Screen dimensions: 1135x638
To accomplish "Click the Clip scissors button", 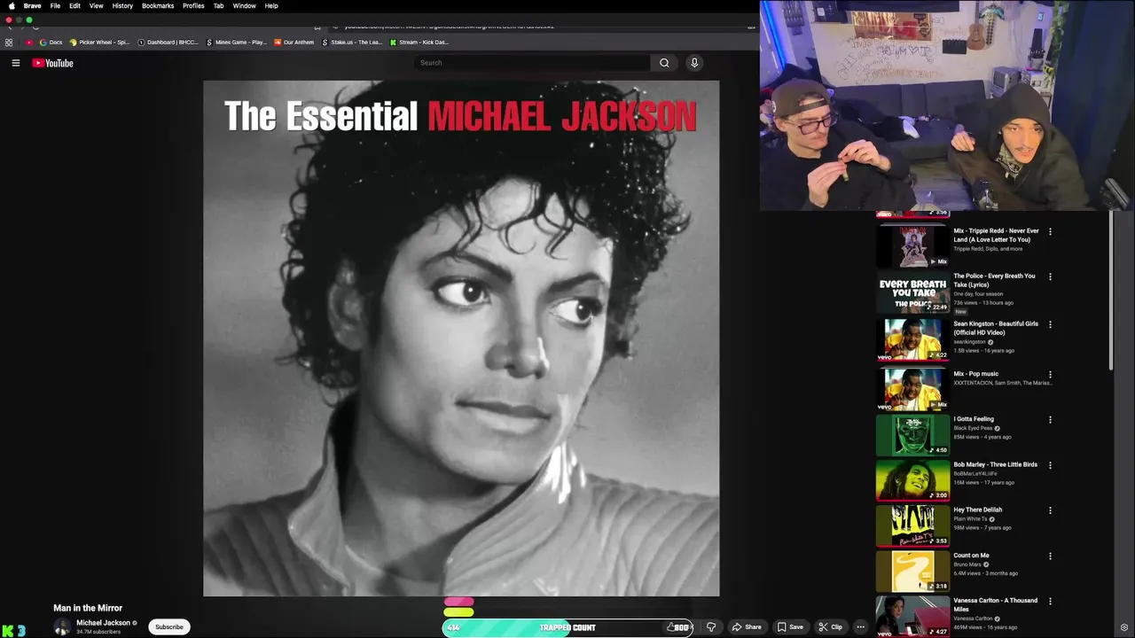I will click(x=831, y=627).
